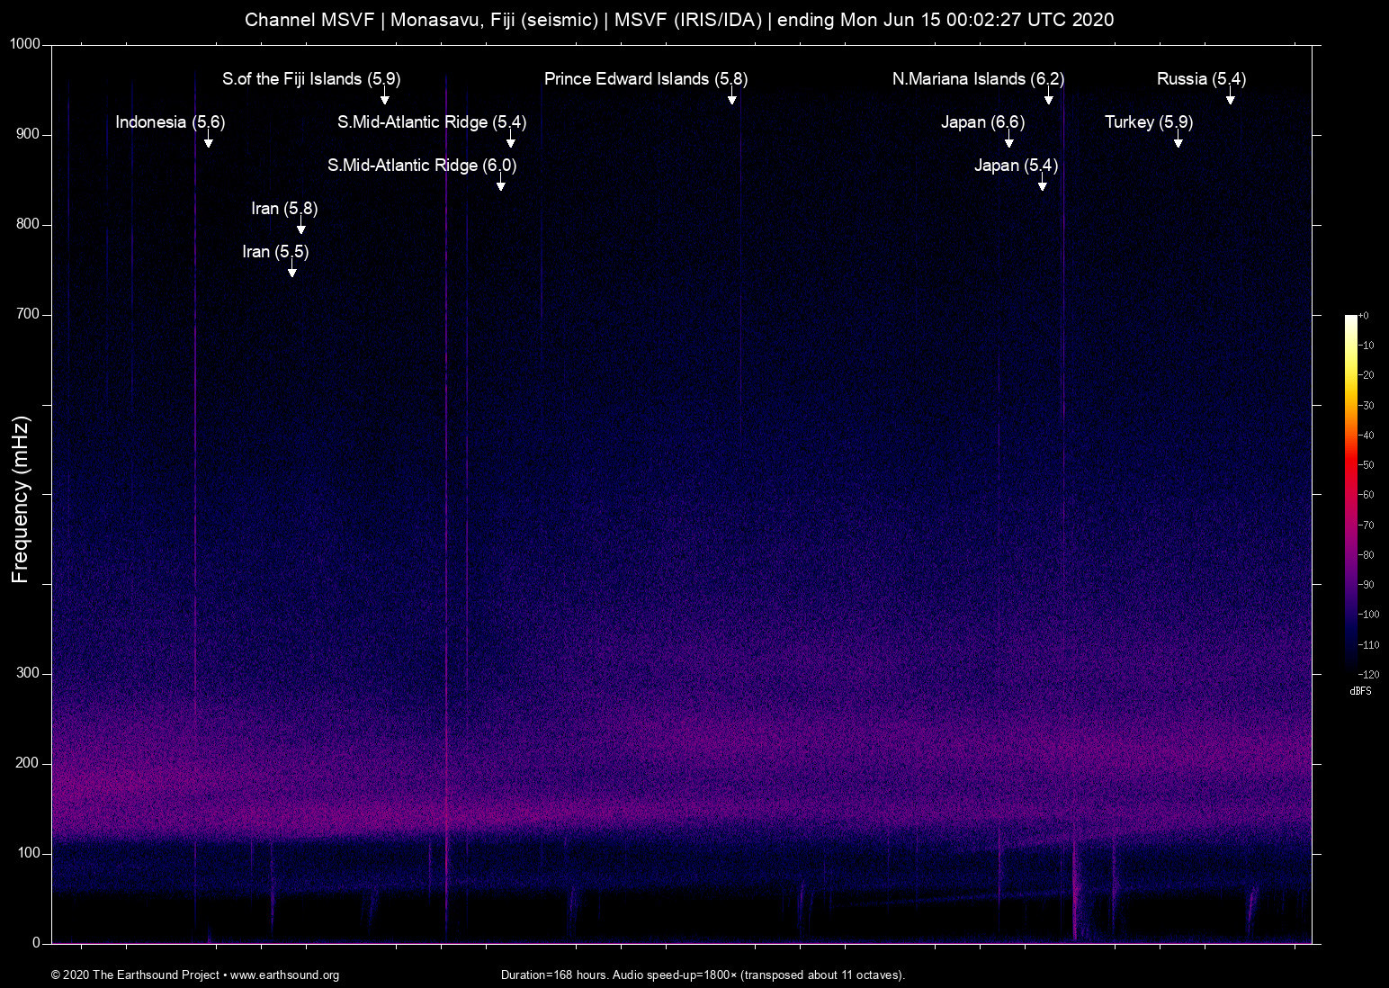
Task: Click the 200 tick on the frequency axis
Action: [x=29, y=763]
